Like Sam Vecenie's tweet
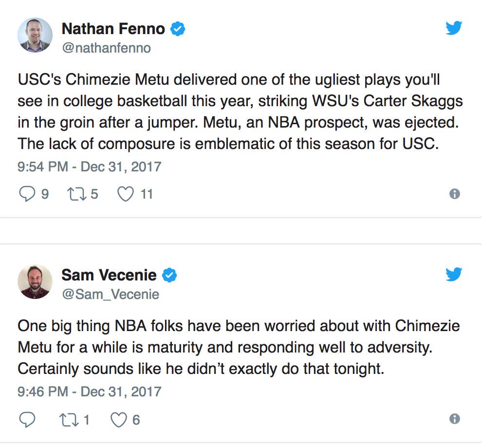 (119, 419)
